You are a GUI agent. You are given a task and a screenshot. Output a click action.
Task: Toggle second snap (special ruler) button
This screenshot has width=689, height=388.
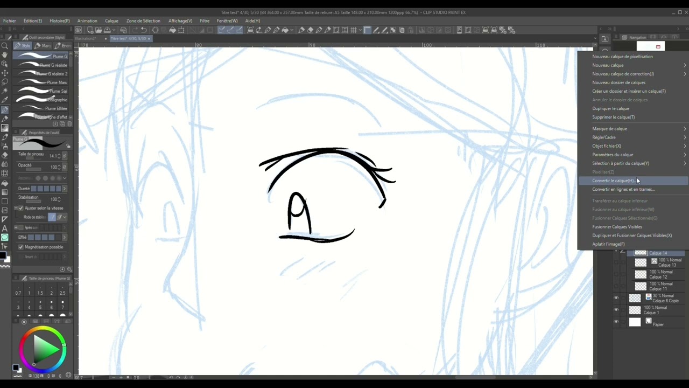pos(230,30)
